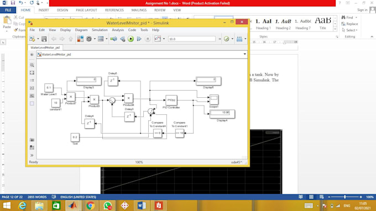Open Simulink Diagram menu
Screen dimensions: 376x211
pos(81,30)
